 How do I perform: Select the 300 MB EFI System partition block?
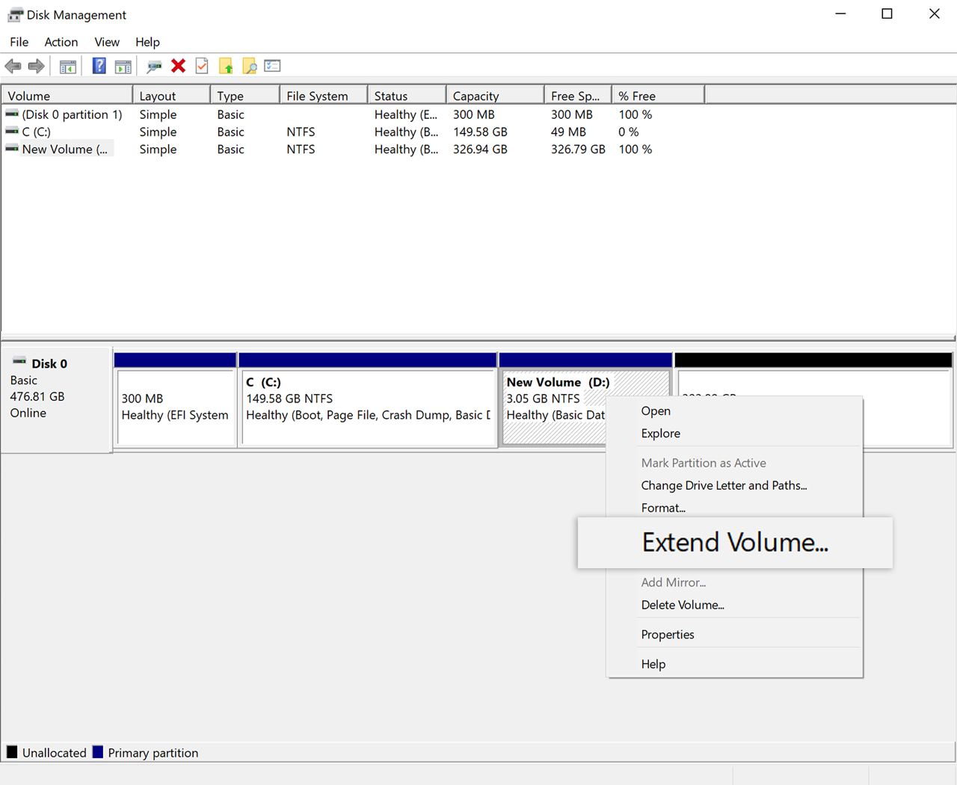pyautogui.click(x=175, y=407)
